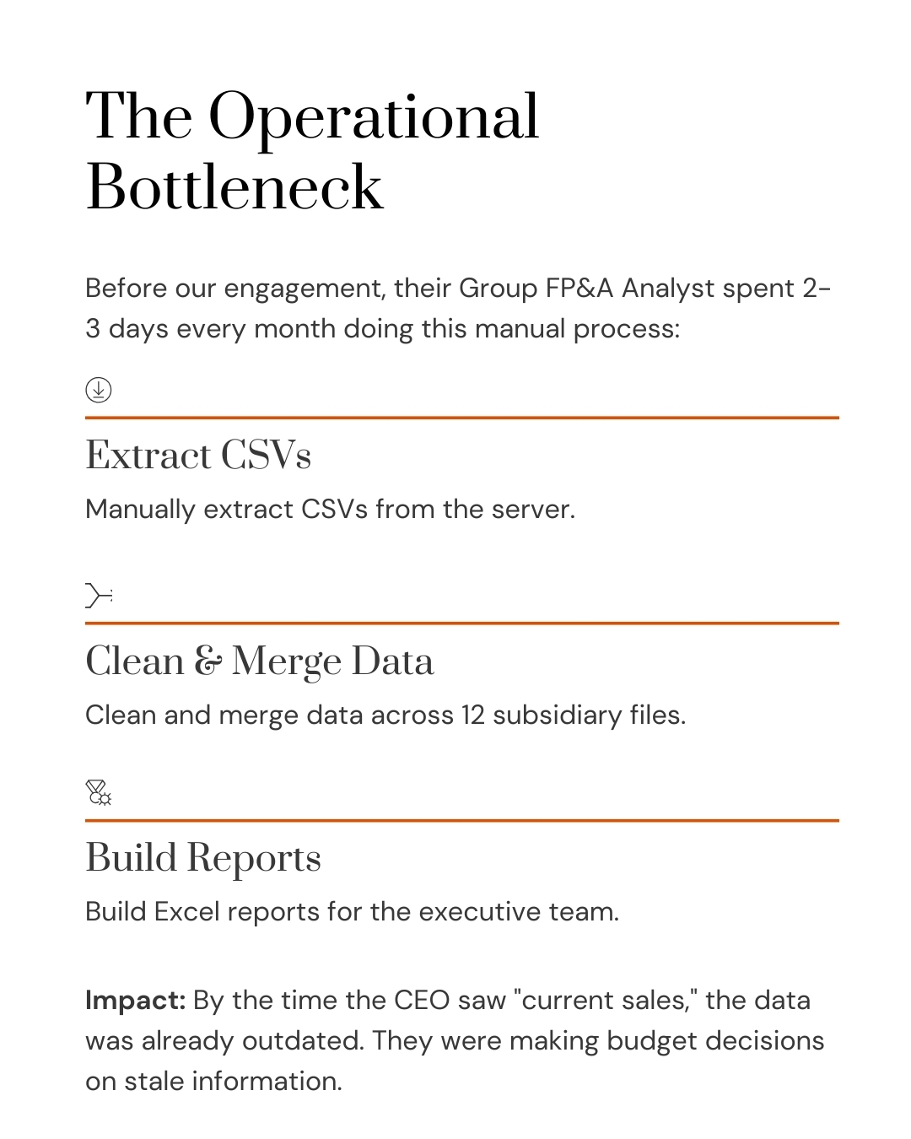Click the bold "Impact:" label

[x=135, y=1001]
